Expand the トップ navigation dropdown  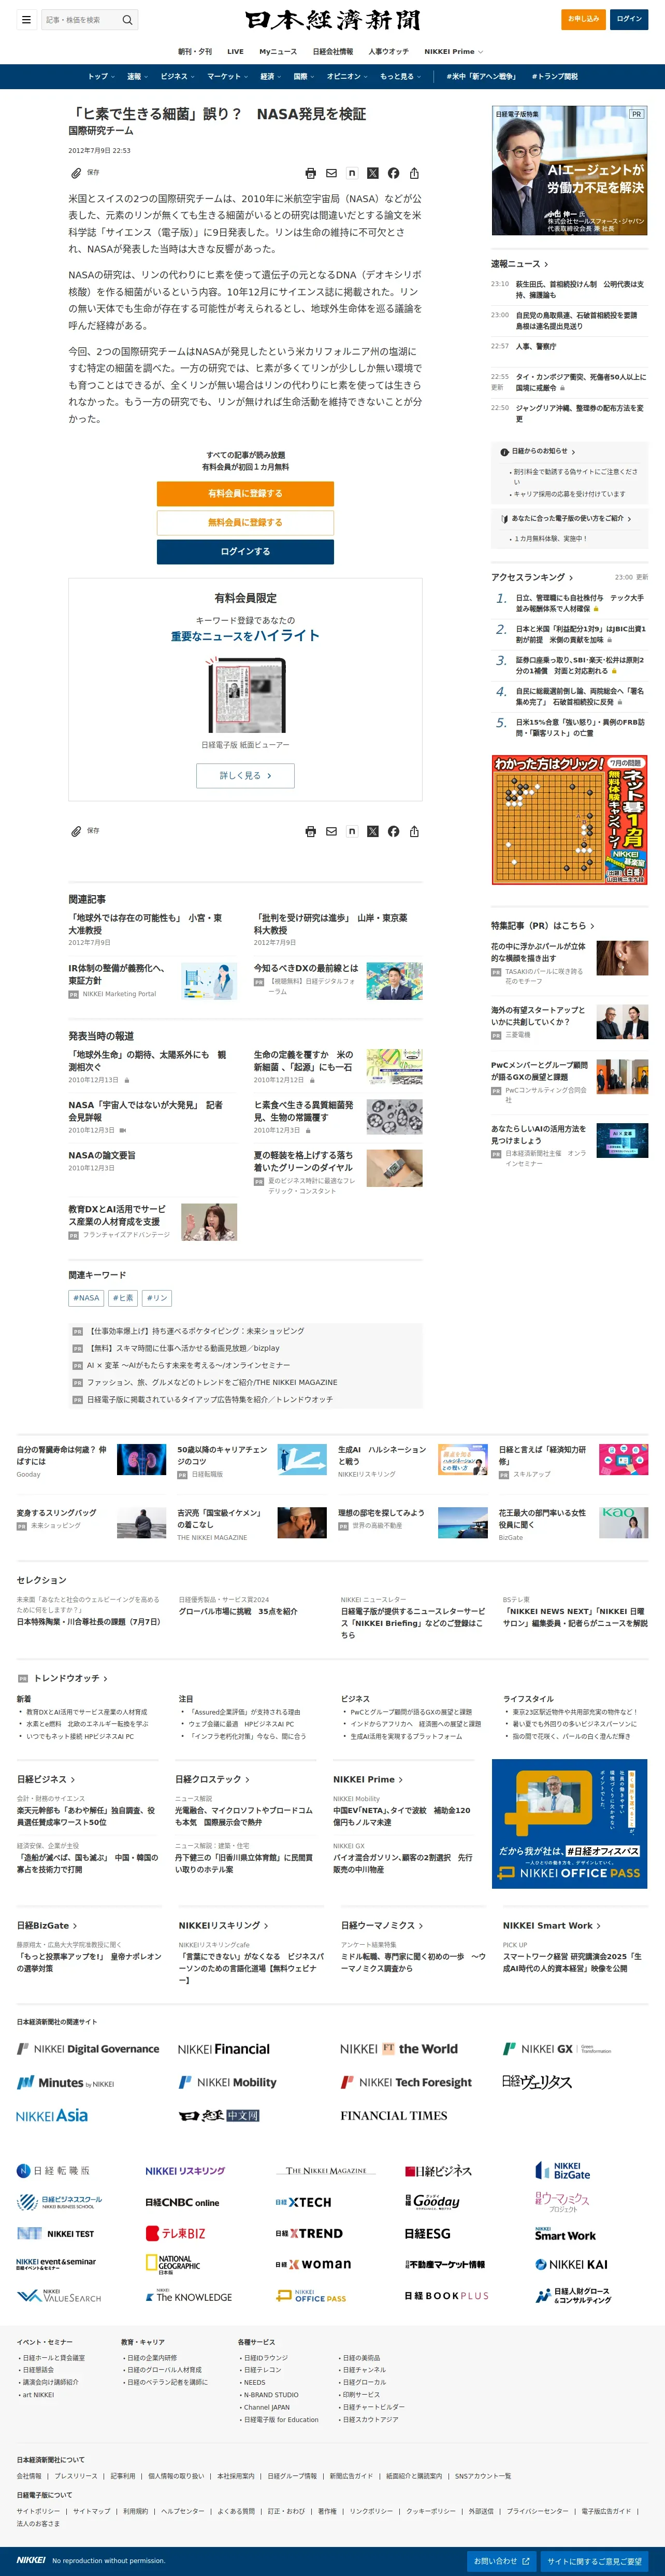tap(101, 76)
